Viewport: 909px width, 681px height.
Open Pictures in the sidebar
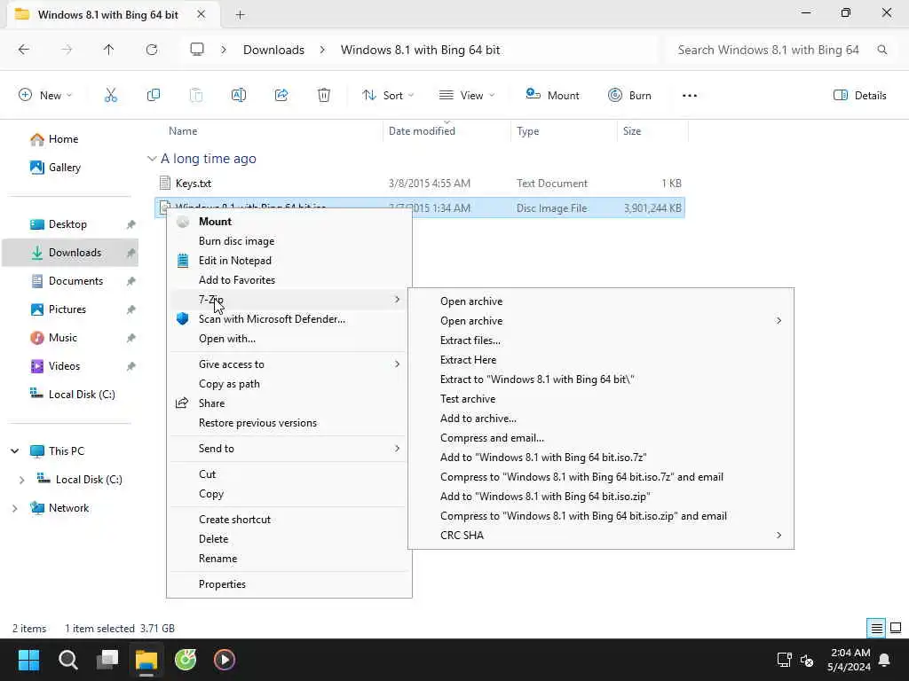[67, 309]
